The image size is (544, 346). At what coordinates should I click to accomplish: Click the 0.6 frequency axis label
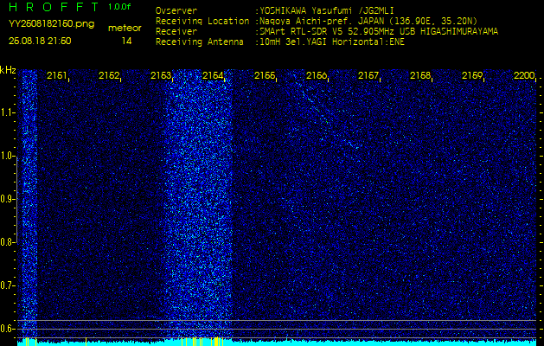click(7, 329)
